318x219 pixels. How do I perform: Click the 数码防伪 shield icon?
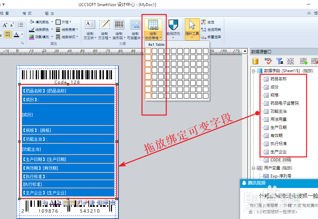click(x=173, y=25)
